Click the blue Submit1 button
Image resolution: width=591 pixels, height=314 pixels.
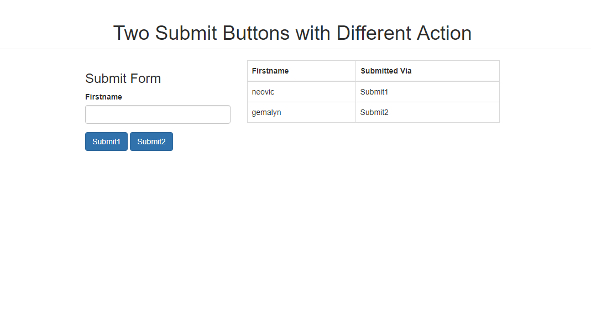tap(106, 142)
